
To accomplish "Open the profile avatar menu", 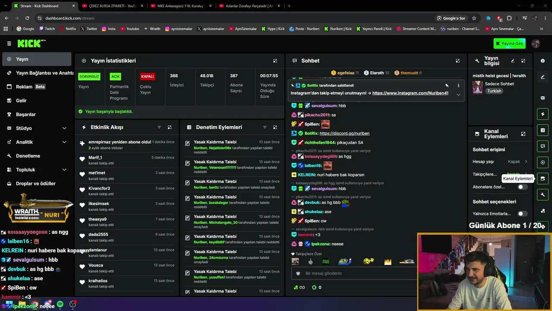I will tap(536, 43).
